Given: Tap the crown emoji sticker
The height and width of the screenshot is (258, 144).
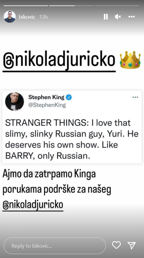Looking at the screenshot, I should click(x=130, y=60).
